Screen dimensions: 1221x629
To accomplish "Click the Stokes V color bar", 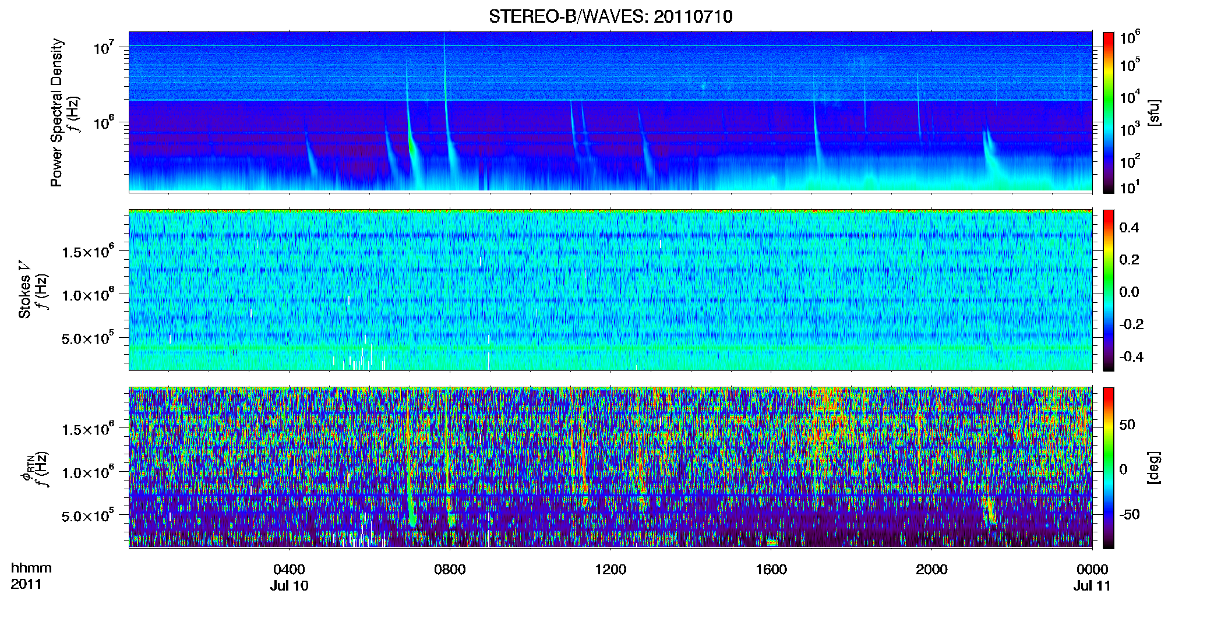I will tap(1109, 290).
